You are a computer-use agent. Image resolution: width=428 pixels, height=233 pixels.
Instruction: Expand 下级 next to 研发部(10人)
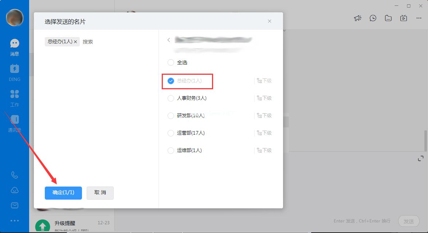point(264,115)
